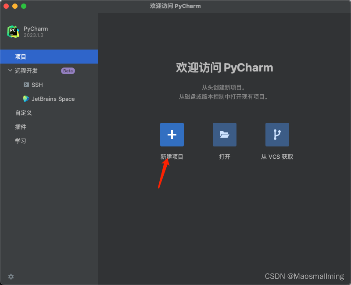
Task: Click the Open folder icon
Action: tap(225, 135)
